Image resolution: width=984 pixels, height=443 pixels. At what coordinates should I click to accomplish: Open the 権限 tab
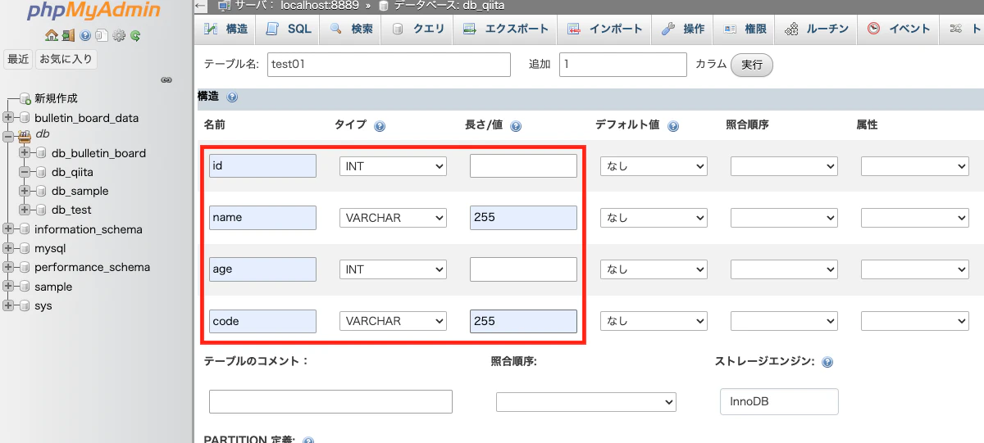pos(745,29)
